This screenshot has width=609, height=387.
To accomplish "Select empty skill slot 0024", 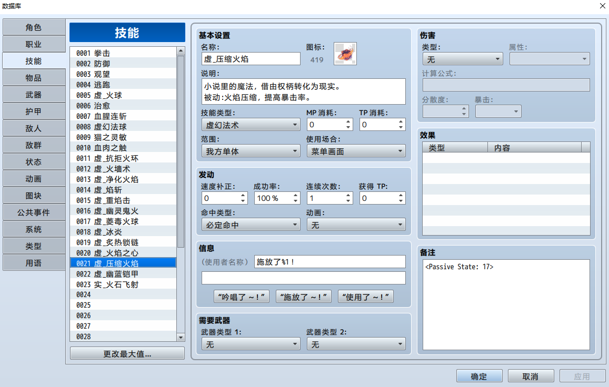I will point(123,294).
